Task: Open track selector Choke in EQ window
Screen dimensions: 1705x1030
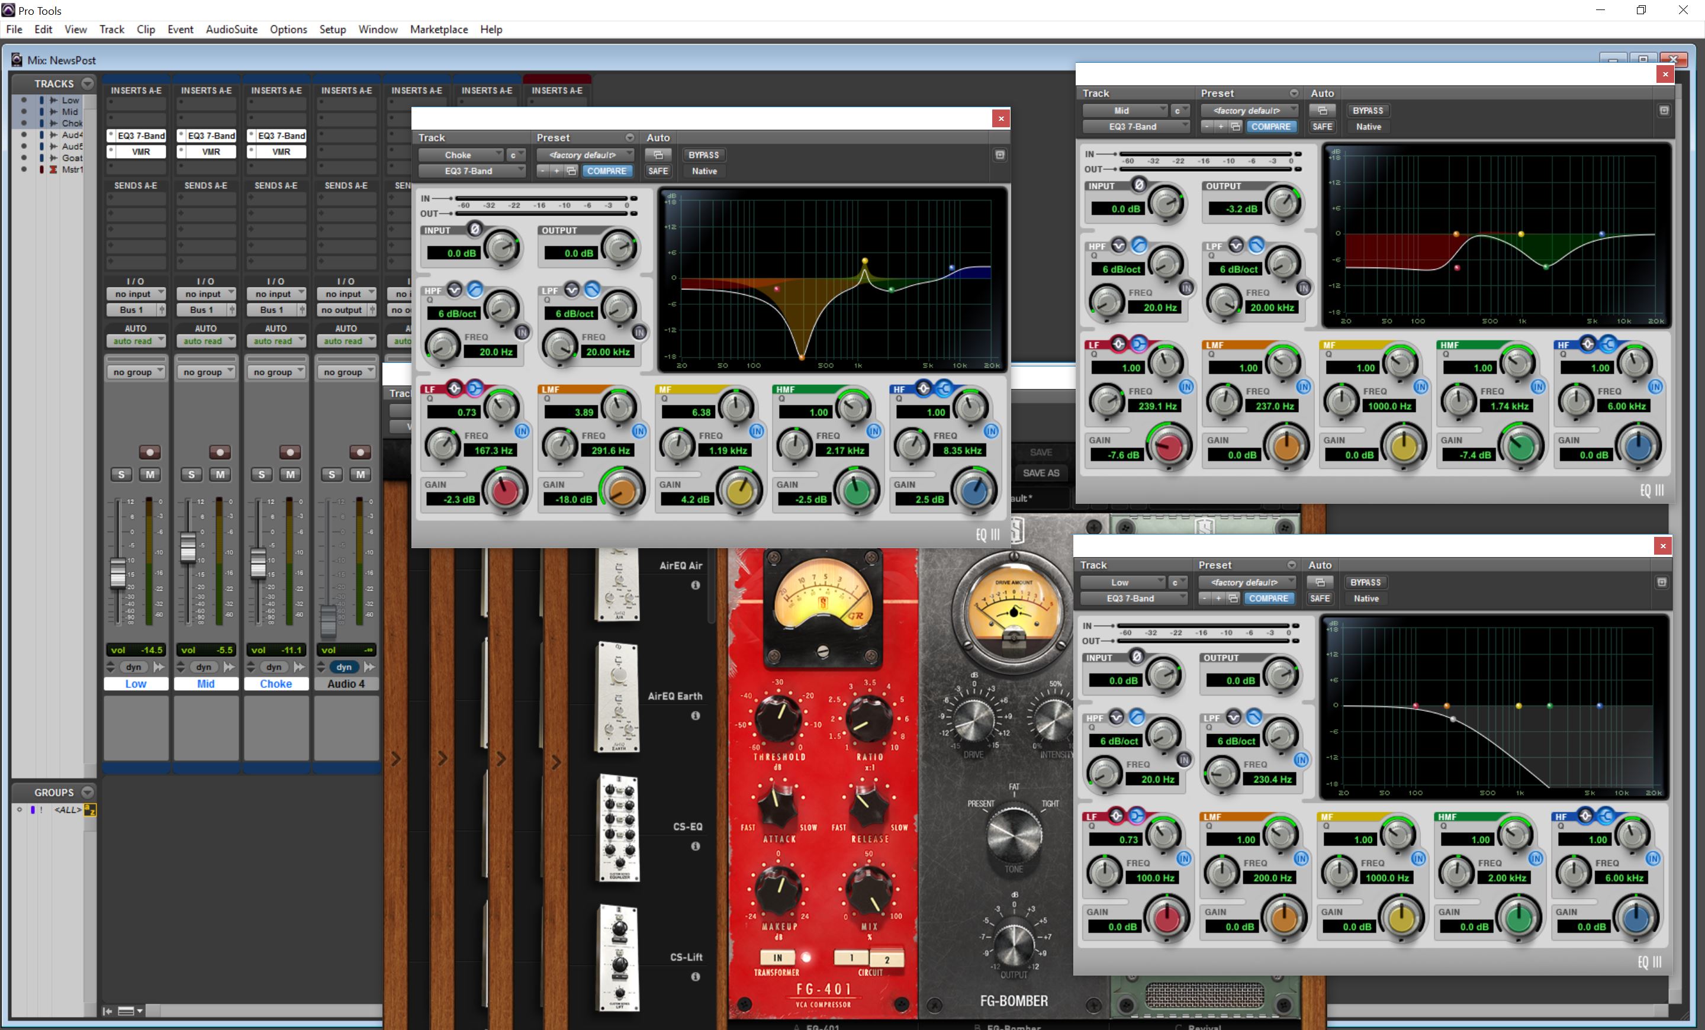Action: pyautogui.click(x=461, y=155)
